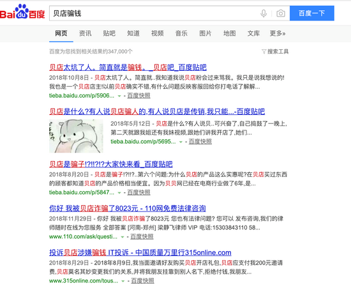Click URL tieba.baidu.com/p/5695...
This screenshot has width=351, height=290.
(143, 142)
